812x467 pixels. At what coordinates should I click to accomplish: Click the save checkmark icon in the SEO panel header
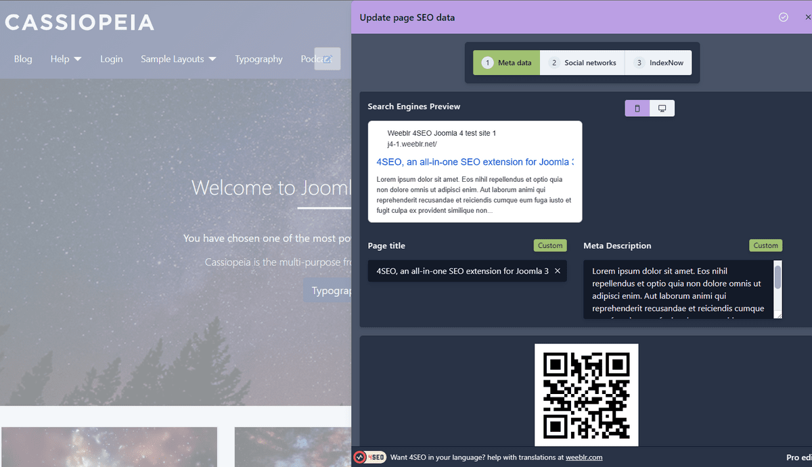tap(784, 18)
